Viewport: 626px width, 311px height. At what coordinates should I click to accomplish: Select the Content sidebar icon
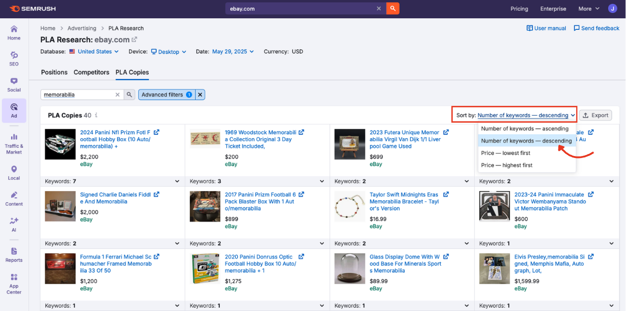[x=13, y=198]
